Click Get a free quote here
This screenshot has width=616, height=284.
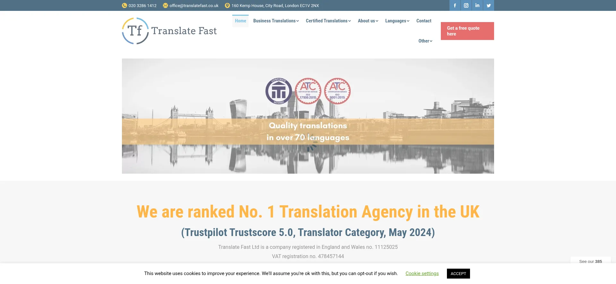coord(467,31)
